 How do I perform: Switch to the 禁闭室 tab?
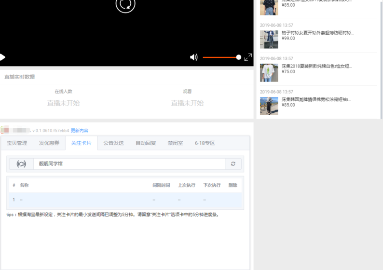(175, 143)
